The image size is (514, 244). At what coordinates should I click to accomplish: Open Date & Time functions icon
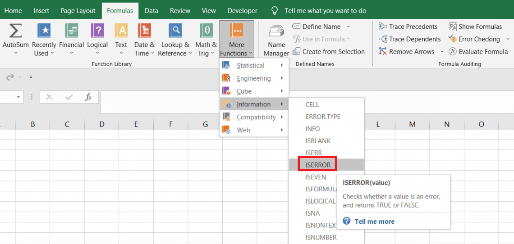144,31
